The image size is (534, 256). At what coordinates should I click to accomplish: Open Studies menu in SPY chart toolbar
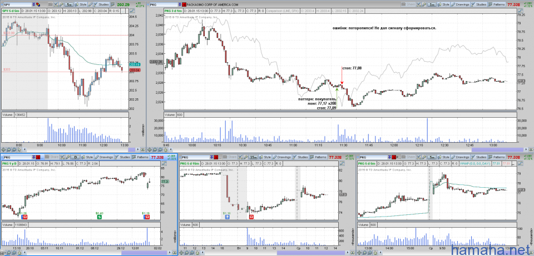click(x=101, y=4)
